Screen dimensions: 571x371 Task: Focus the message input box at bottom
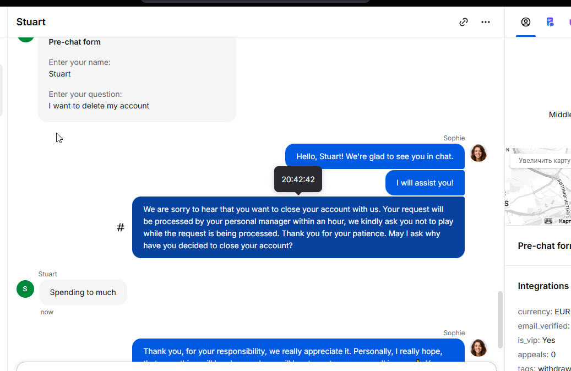click(x=256, y=367)
